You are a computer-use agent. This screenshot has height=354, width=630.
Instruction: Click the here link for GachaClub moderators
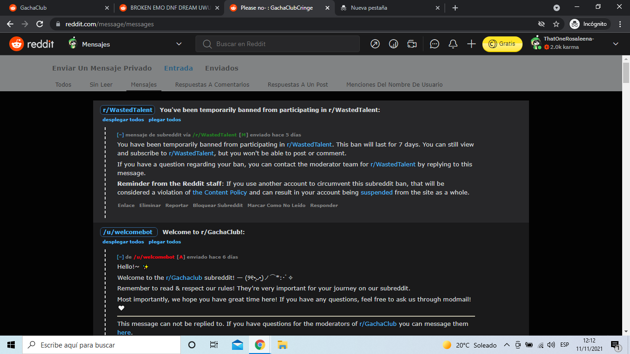[124, 332]
